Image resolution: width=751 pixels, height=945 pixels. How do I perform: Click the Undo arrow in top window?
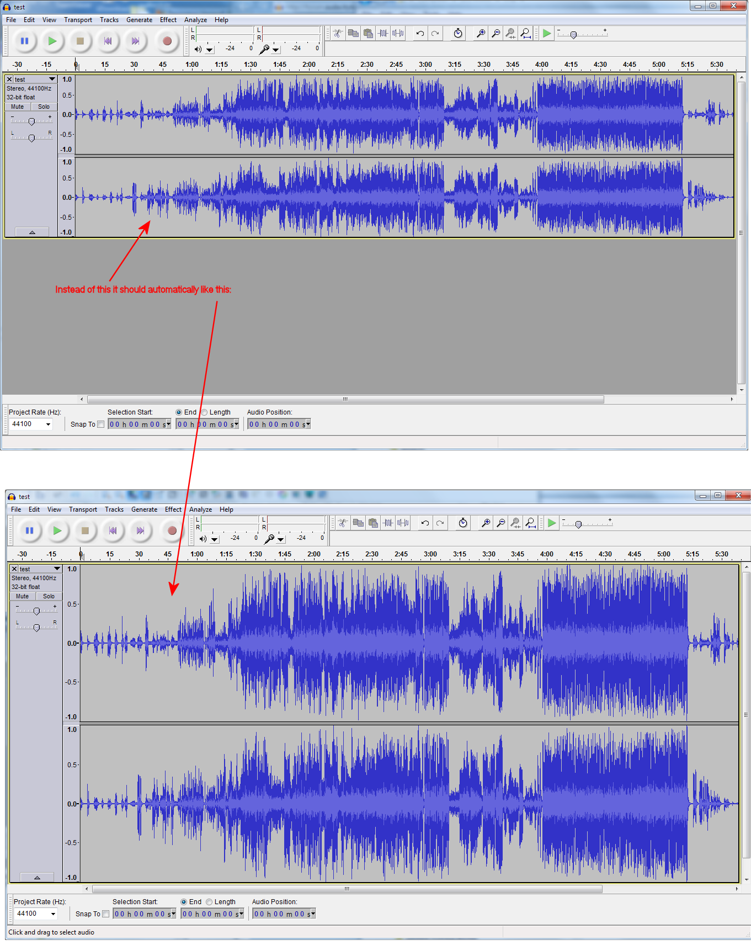click(420, 33)
